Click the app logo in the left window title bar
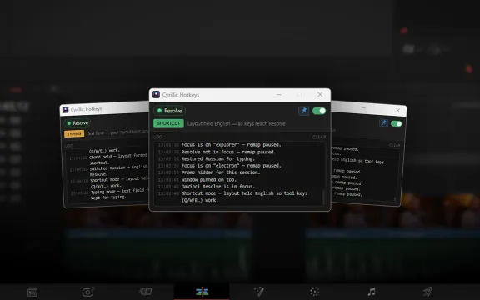 point(66,110)
